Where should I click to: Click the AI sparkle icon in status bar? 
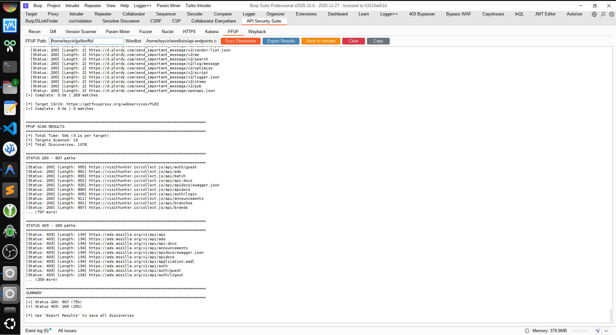597,331
